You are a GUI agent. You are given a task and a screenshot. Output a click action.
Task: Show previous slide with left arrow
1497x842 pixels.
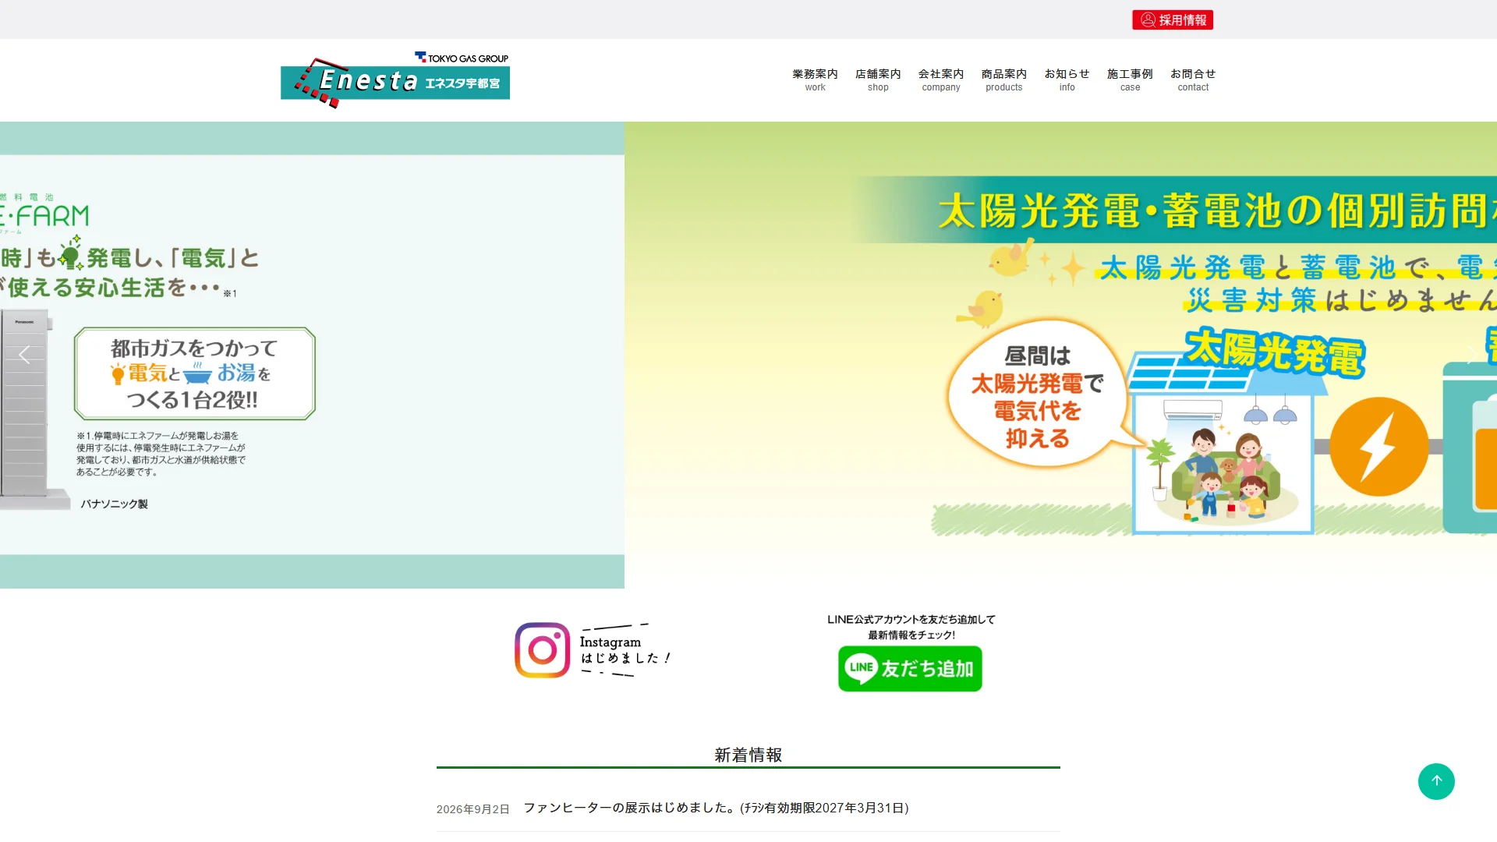pyautogui.click(x=25, y=355)
